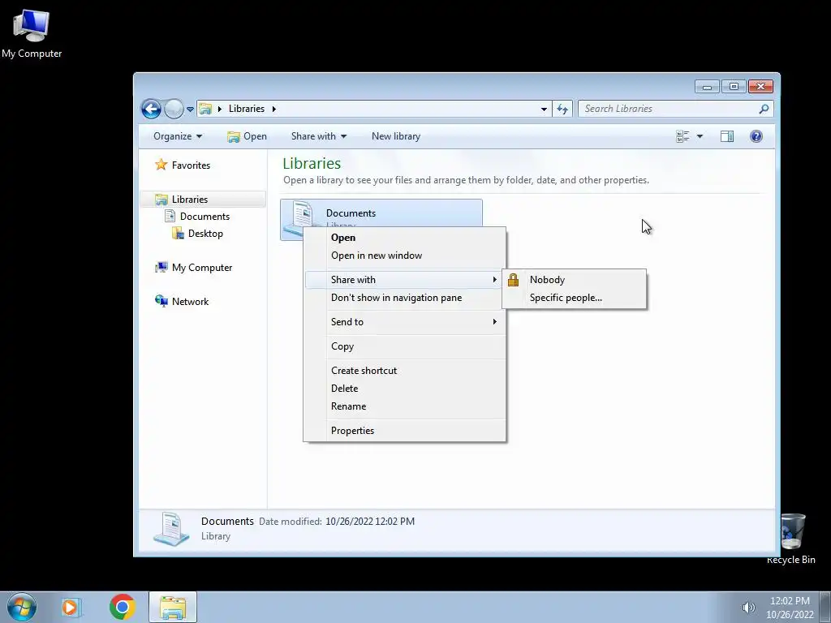831x623 pixels.
Task: Choose Don't show in navigation pane
Action: tap(406, 298)
